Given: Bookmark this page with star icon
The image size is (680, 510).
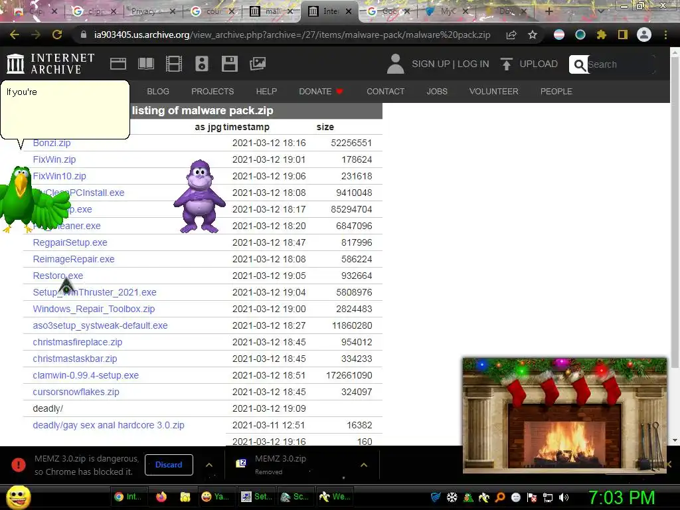Looking at the screenshot, I should pyautogui.click(x=533, y=35).
